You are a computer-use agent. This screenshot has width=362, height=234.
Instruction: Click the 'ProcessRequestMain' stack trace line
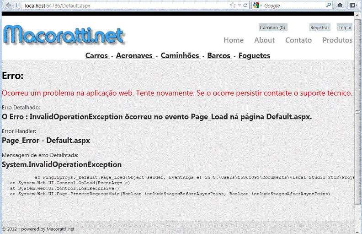tap(170, 194)
